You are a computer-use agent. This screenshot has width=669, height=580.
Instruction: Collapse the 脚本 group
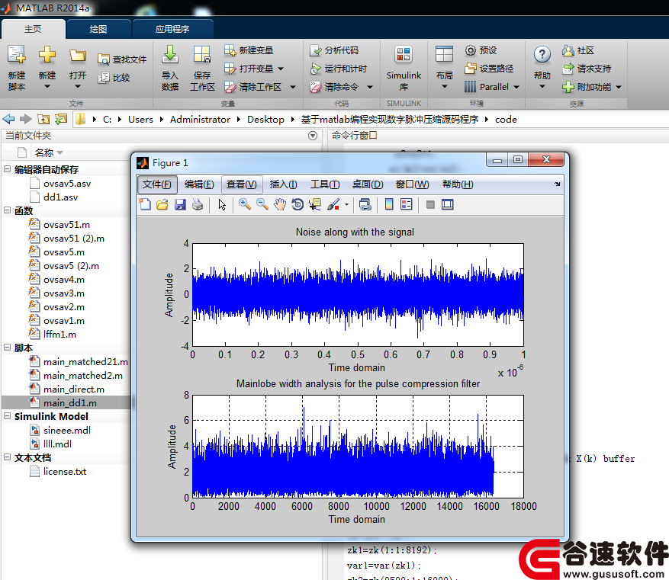pyautogui.click(x=8, y=348)
